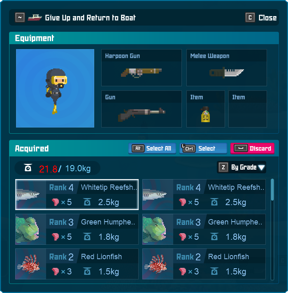Select the left Green Humphead entry
Screen dimensions: 288x293
[x=77, y=229]
